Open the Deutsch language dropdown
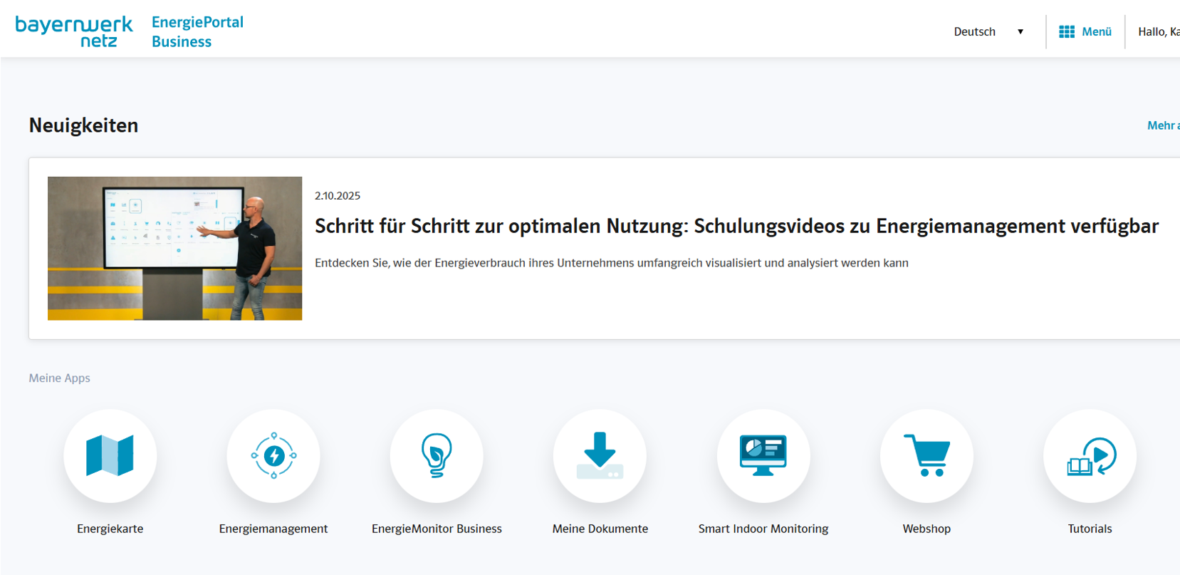This screenshot has height=575, width=1180. tap(988, 31)
